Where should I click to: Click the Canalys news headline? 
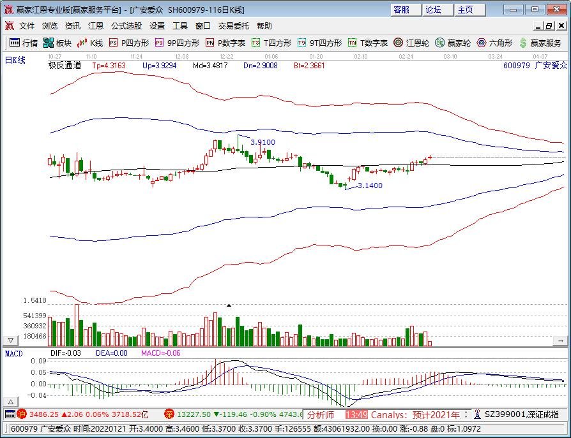click(416, 415)
